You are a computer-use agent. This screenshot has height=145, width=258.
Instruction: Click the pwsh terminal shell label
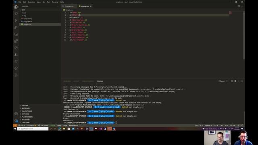click(222, 81)
